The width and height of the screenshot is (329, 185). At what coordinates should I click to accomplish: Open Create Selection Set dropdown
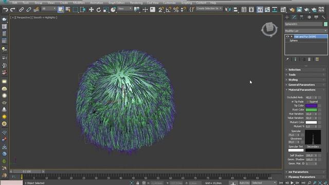(x=209, y=9)
